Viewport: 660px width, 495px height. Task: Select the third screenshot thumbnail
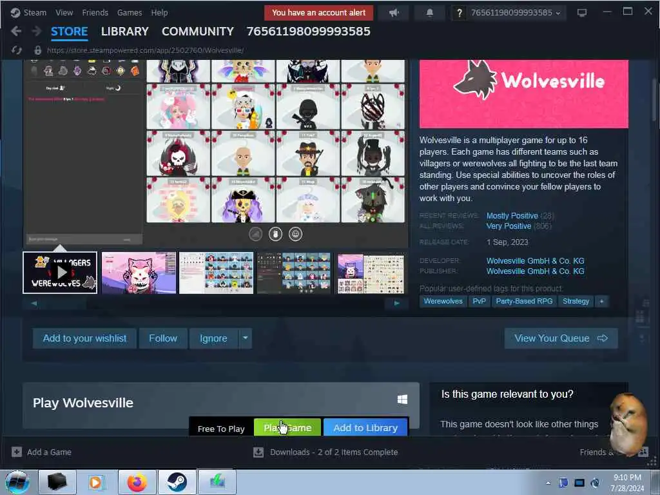click(x=217, y=273)
